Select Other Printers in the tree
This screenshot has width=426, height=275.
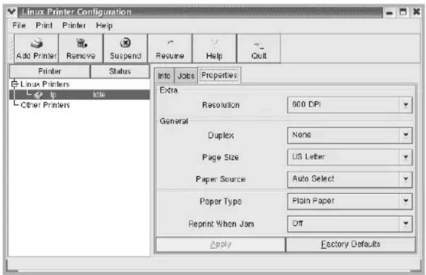tap(45, 105)
